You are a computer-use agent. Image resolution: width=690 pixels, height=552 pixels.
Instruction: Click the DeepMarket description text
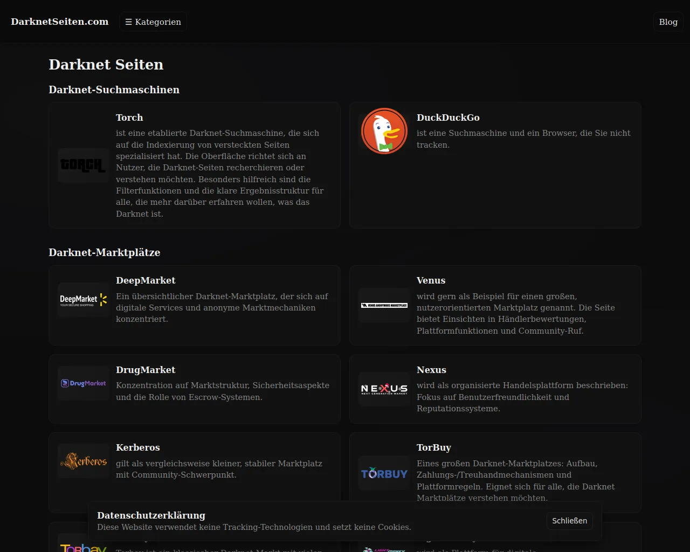222,308
